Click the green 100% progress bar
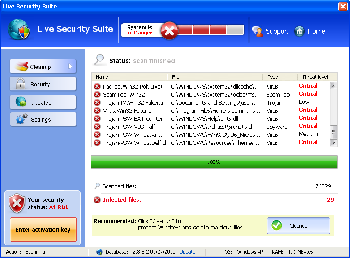Screen dimensions: 350x258 pyautogui.click(x=214, y=162)
